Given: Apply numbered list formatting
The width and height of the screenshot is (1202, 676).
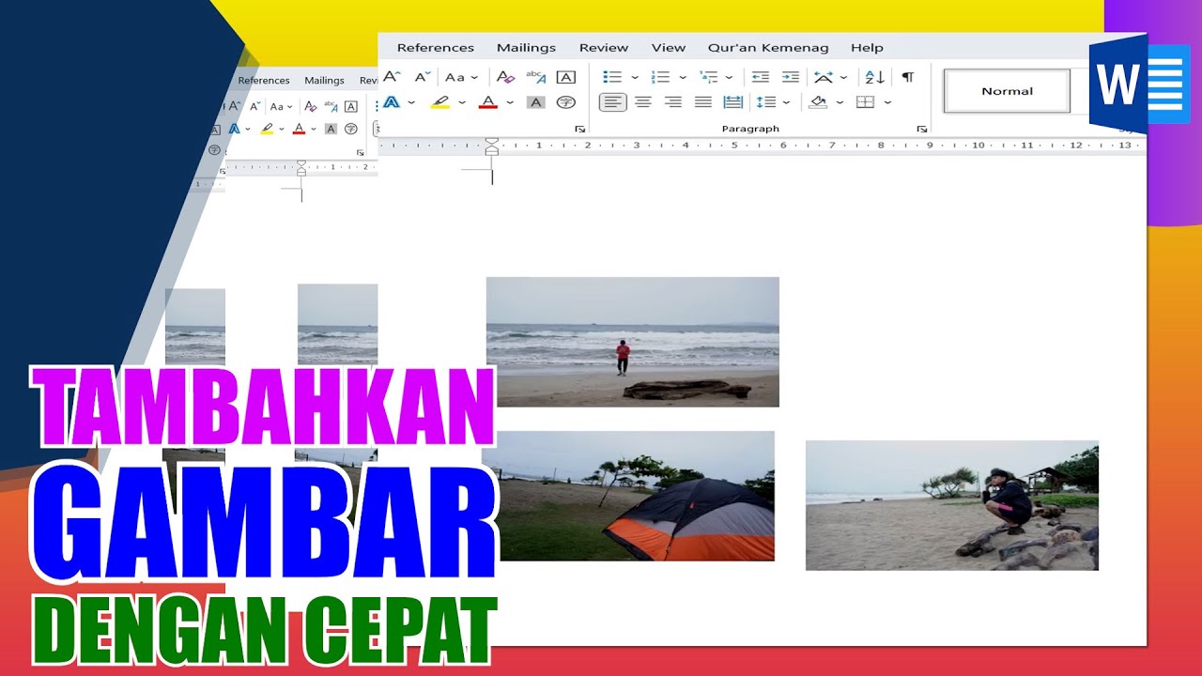Looking at the screenshot, I should [660, 77].
